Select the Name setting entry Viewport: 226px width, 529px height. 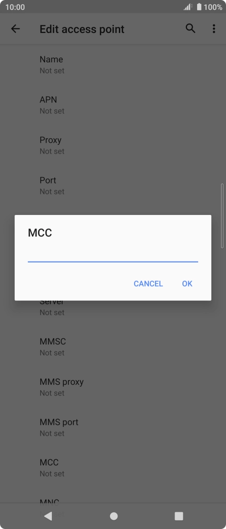pos(113,64)
